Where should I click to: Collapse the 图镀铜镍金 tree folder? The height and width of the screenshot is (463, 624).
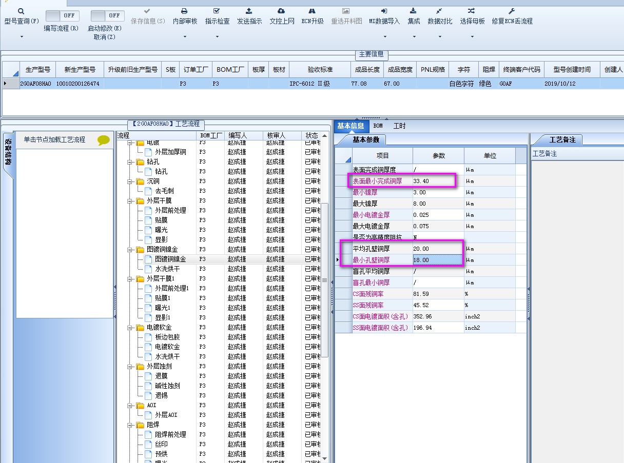coord(130,249)
